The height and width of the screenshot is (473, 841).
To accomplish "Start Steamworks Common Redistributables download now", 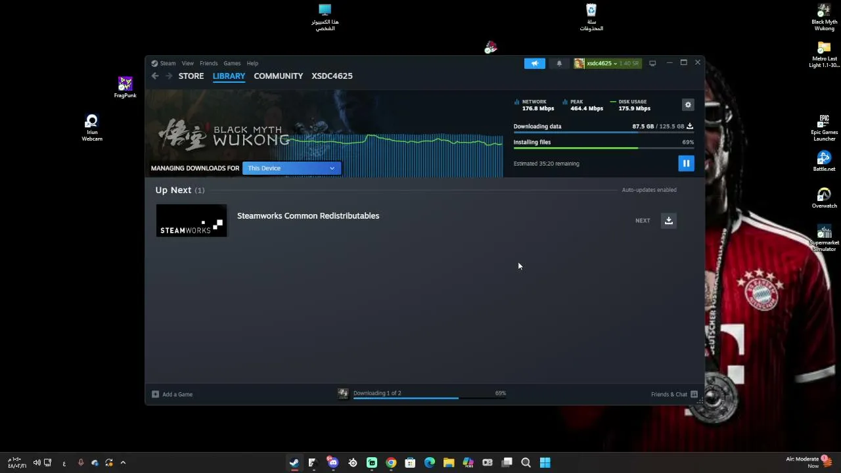I will coord(668,221).
